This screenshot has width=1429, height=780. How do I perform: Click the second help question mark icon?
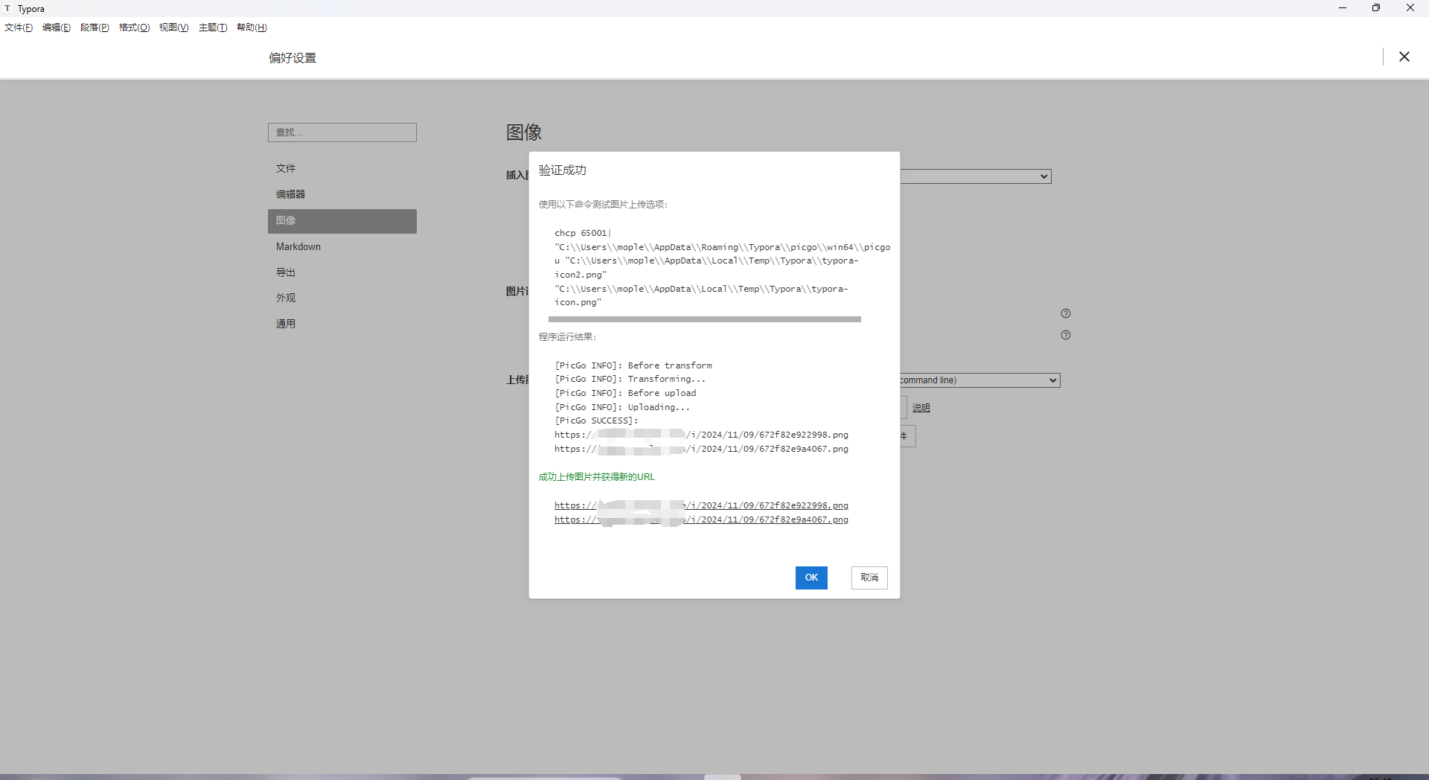click(x=1065, y=335)
